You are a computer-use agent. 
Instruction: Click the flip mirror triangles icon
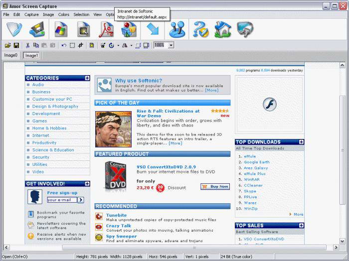[x=125, y=45]
